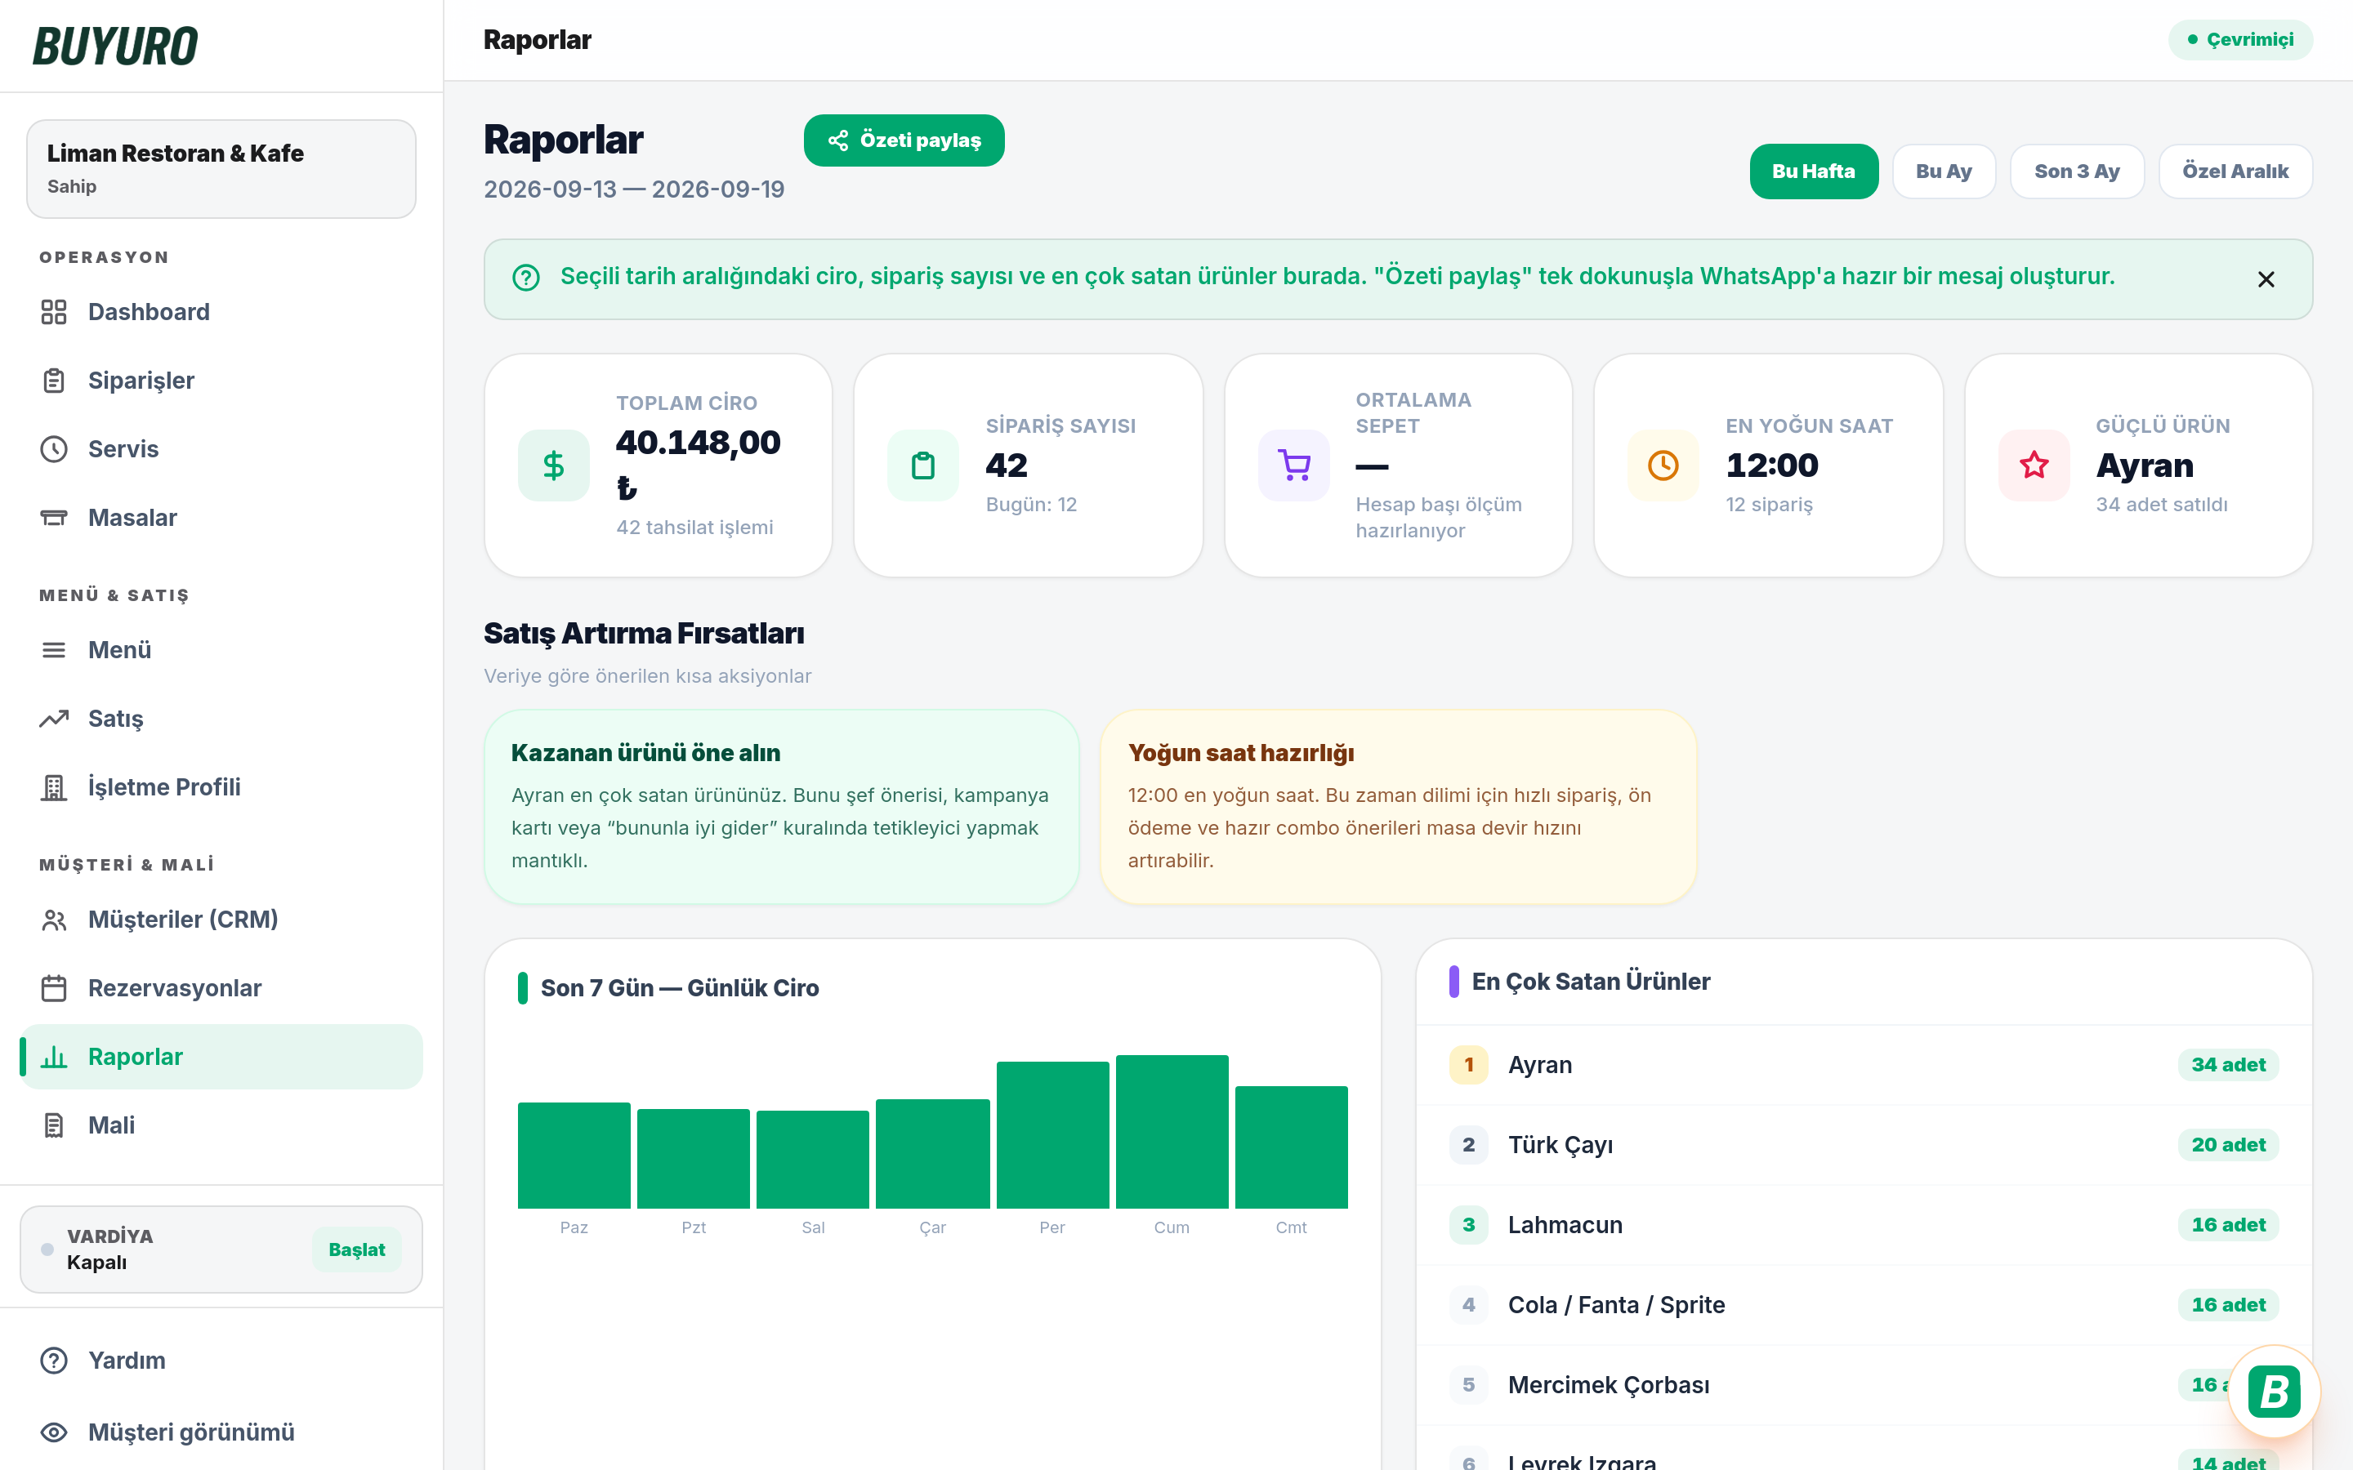Screen dimensions: 2353x1470
Task: Click the Müşteri görünümü eye icon
Action: point(53,1432)
